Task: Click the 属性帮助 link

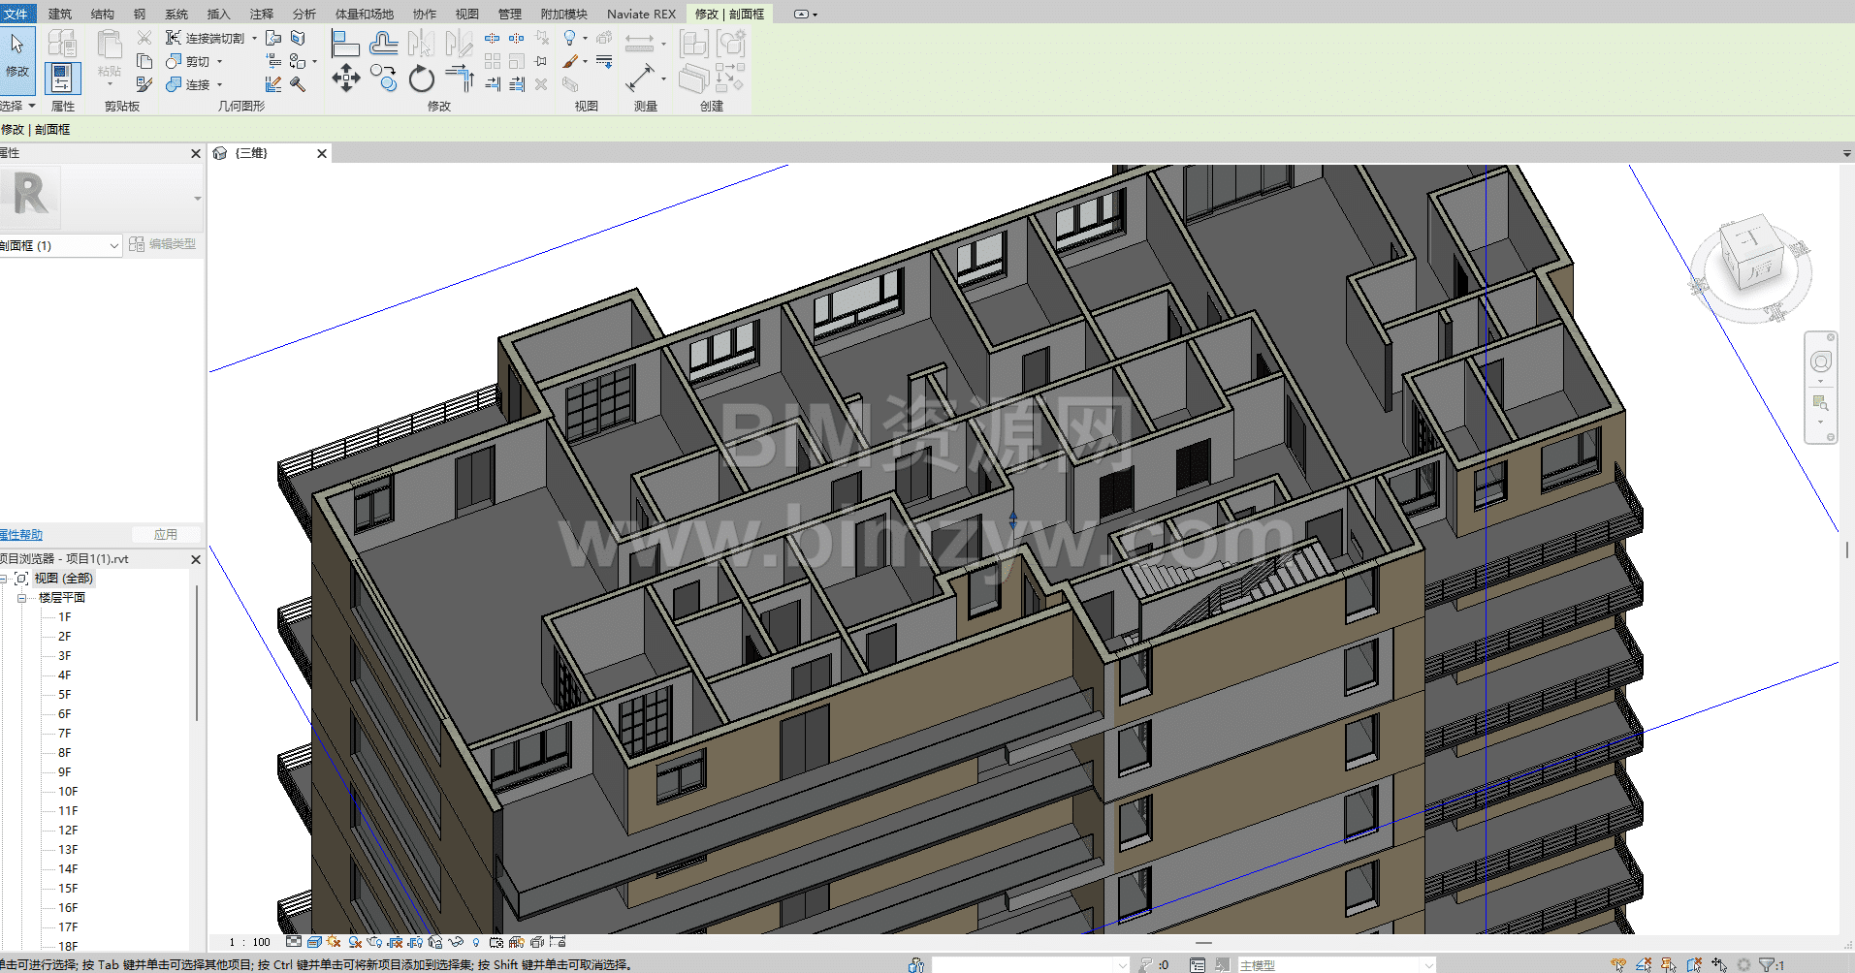Action: [21, 535]
